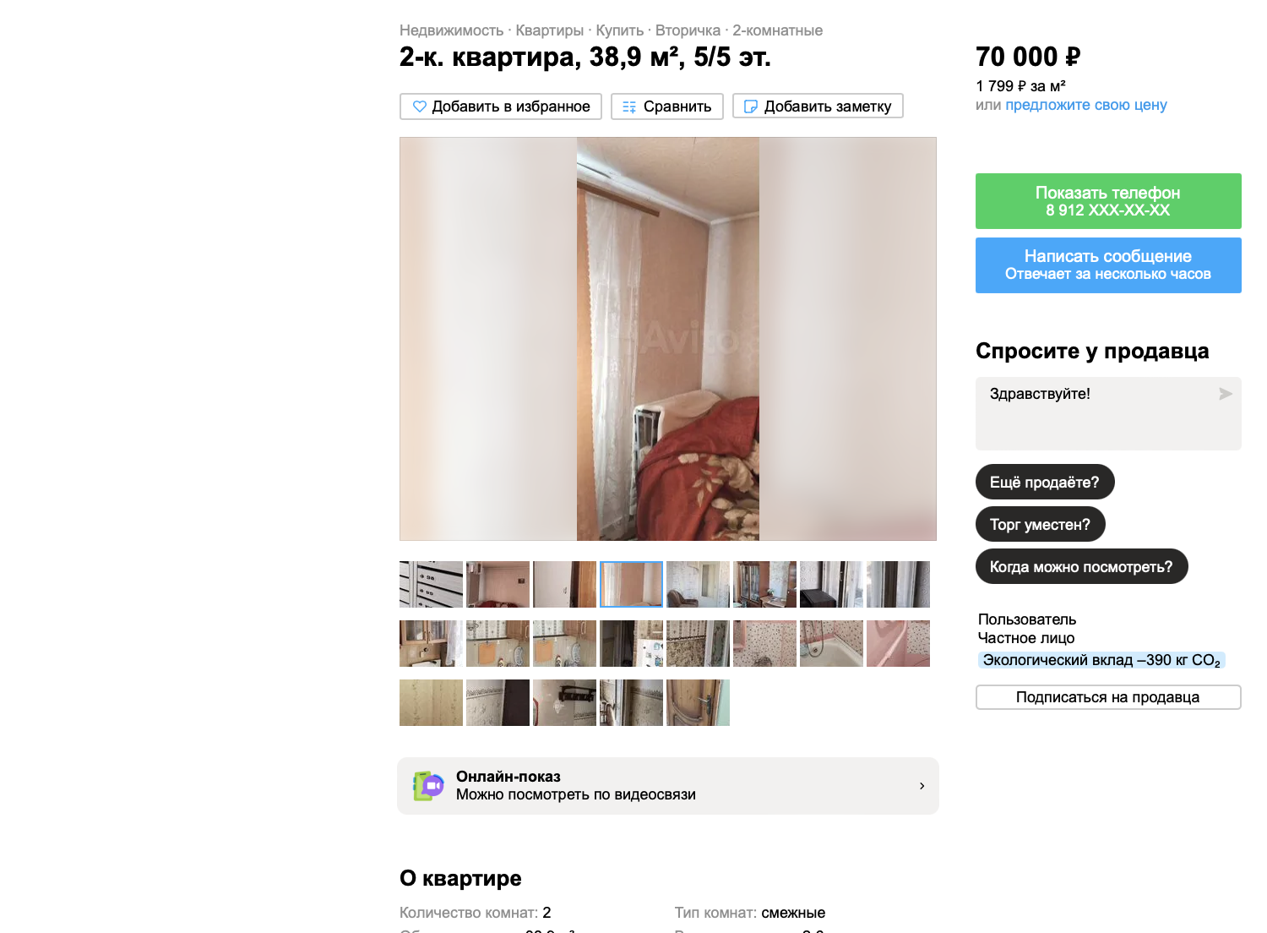Subscribe via Подписаться на продавца
Viewport: 1267px width, 933px height.
1108,697
